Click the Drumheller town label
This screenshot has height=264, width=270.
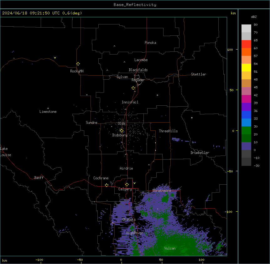200,153
